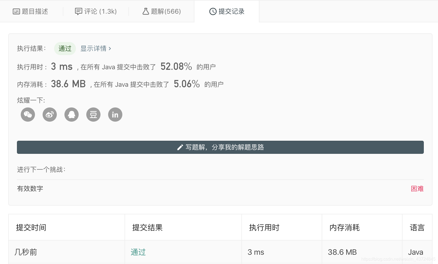438x264 pixels.
Task: Share result via the LinkedIn icon
Action: click(115, 115)
